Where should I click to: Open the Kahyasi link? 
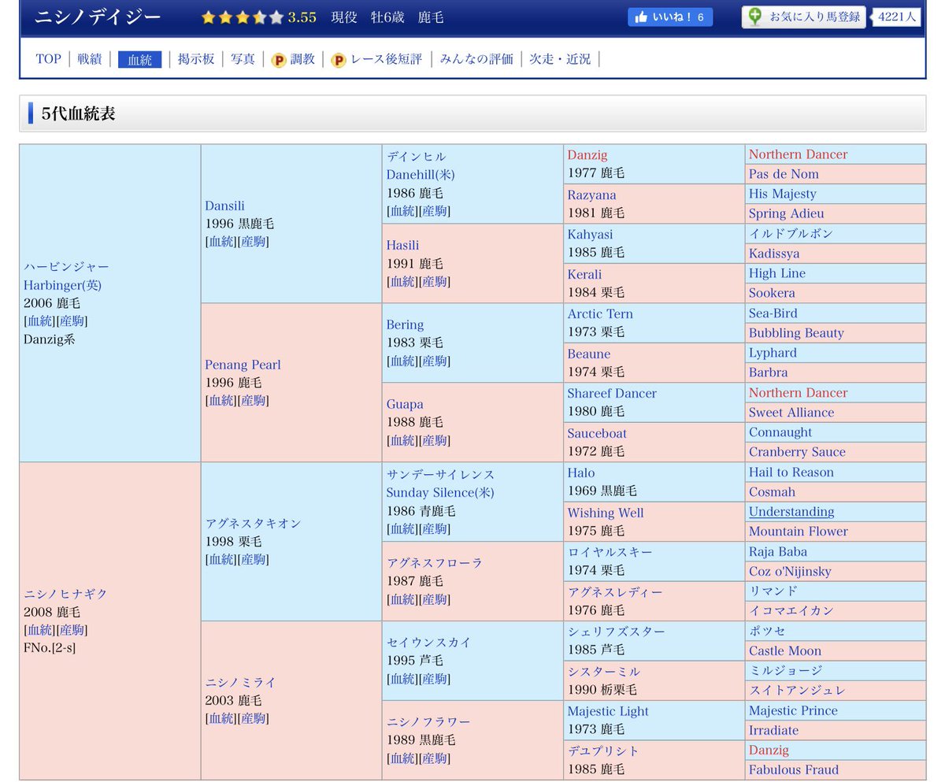(x=590, y=234)
